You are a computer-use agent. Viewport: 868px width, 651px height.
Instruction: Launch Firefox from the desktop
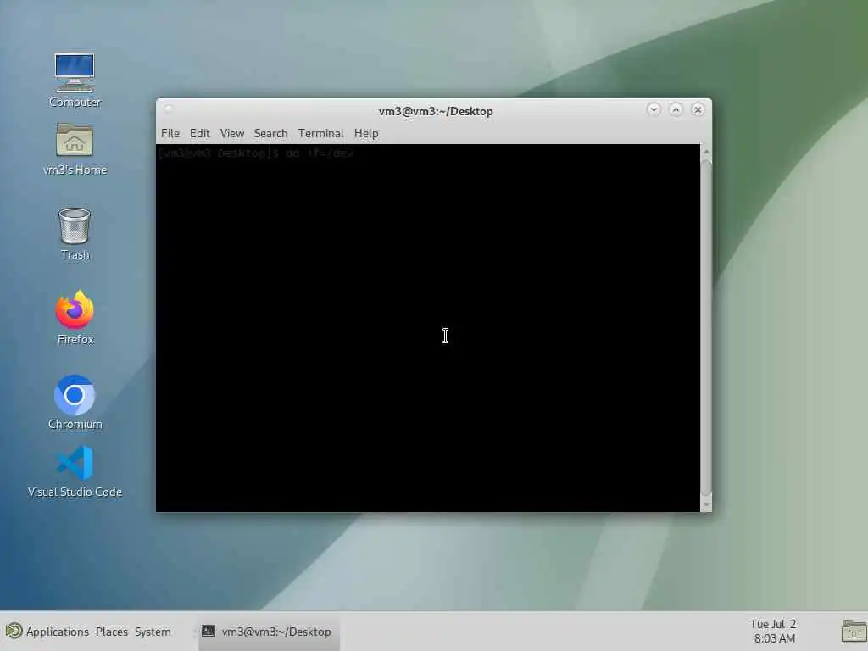coord(75,317)
